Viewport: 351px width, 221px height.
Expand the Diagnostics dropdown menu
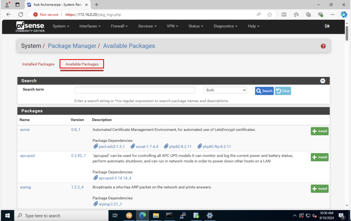pos(226,26)
